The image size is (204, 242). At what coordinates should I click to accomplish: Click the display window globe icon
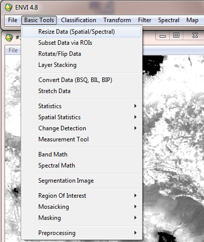click(x=9, y=37)
